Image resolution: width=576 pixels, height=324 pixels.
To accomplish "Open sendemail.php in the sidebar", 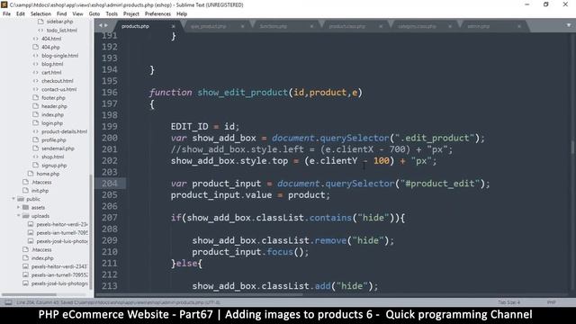I will pos(58,148).
